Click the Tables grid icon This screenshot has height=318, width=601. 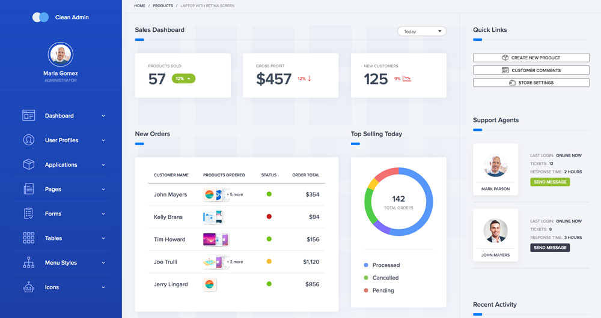(28, 238)
